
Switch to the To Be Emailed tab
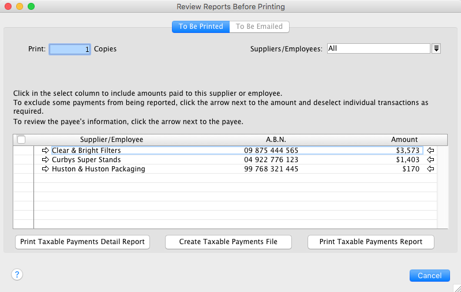coord(259,27)
